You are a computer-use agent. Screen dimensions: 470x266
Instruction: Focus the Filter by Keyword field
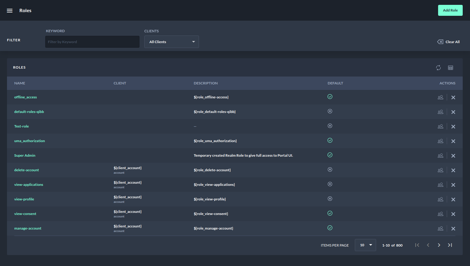(92, 42)
